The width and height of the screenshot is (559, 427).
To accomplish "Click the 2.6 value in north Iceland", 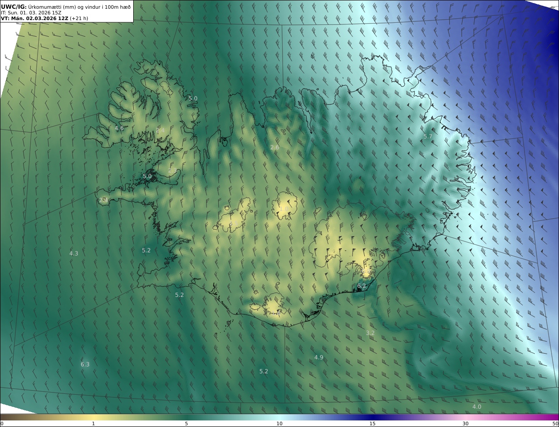I will point(275,148).
